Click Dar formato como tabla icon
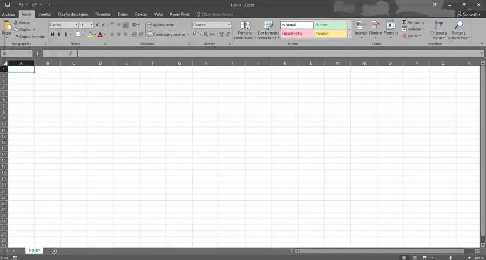The height and width of the screenshot is (260, 486). [268, 25]
